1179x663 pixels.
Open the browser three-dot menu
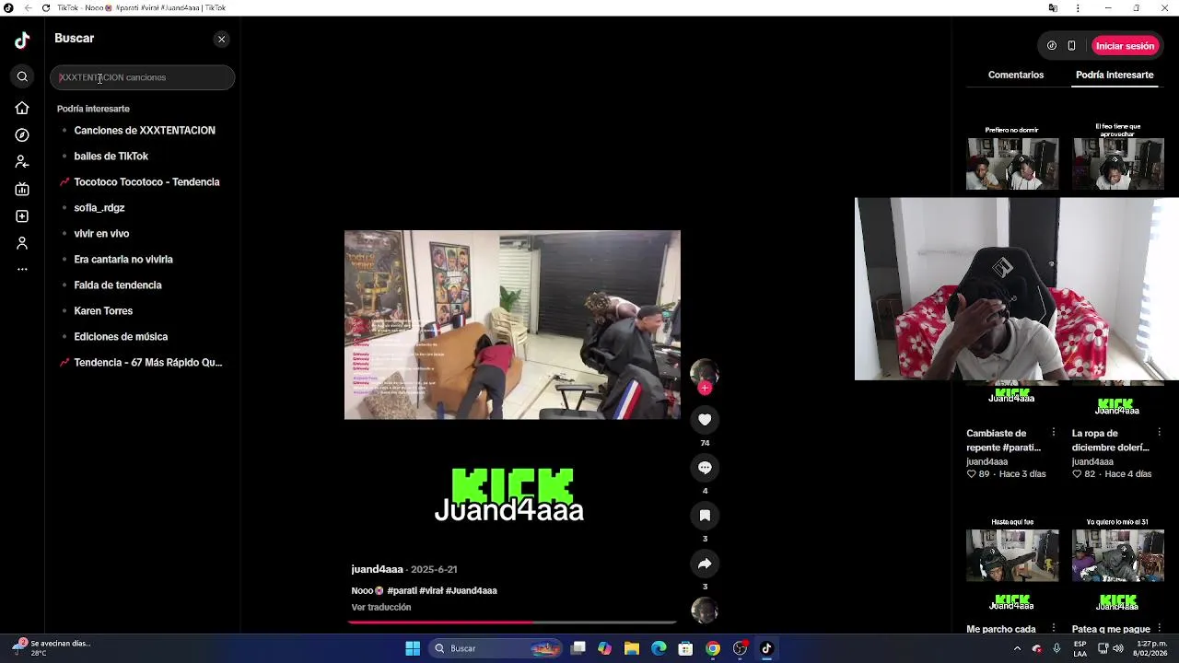click(1078, 7)
